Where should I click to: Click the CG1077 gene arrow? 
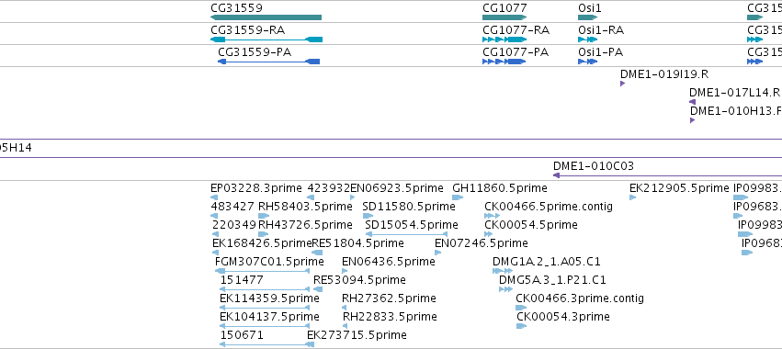tap(504, 17)
